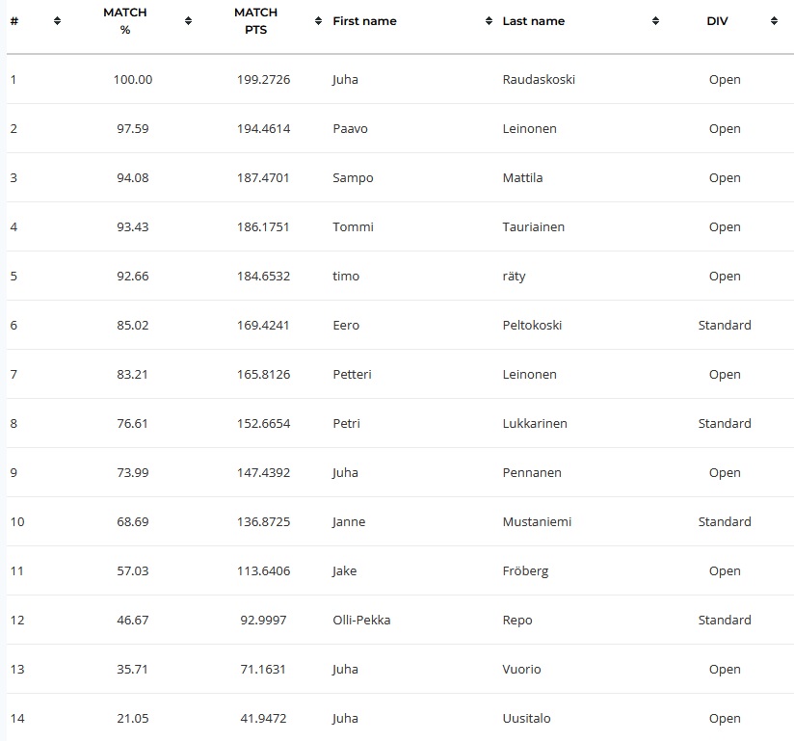Click the first name Jake
794x741 pixels.
tap(344, 571)
